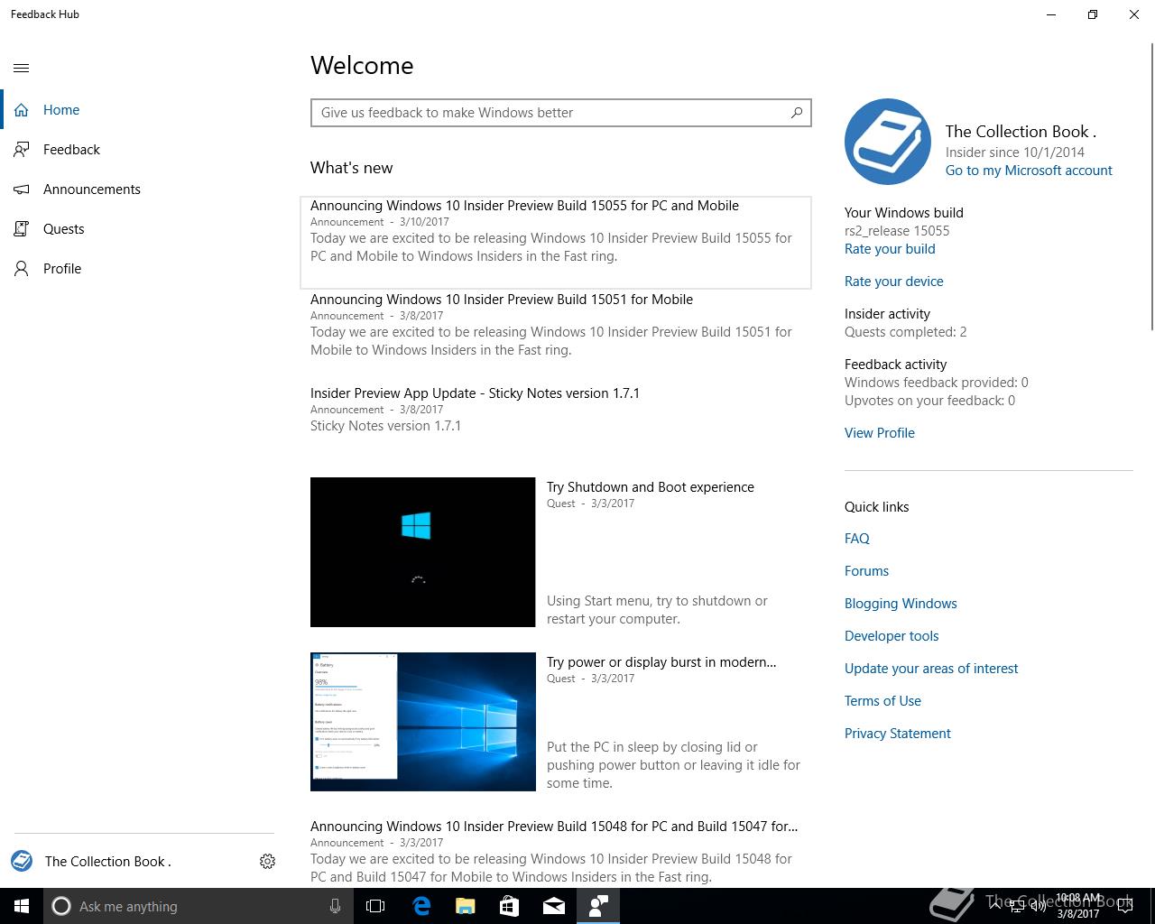Open Privacy Statement link
The width and height of the screenshot is (1155, 924).
pyautogui.click(x=898, y=734)
